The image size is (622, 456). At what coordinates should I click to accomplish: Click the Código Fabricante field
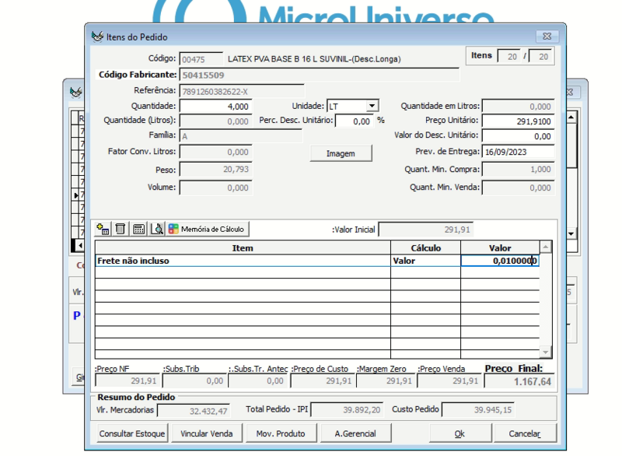click(320, 75)
